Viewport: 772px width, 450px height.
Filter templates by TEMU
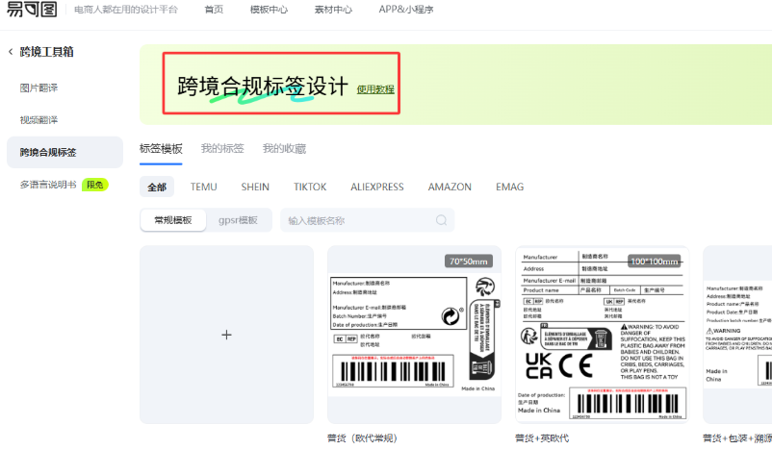click(x=203, y=187)
